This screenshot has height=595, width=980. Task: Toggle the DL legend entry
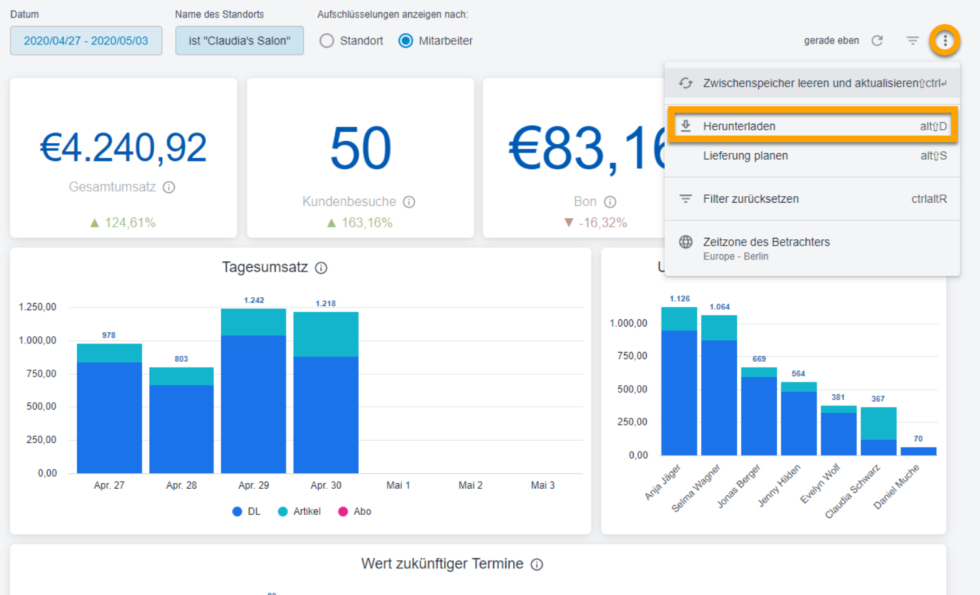[246, 512]
